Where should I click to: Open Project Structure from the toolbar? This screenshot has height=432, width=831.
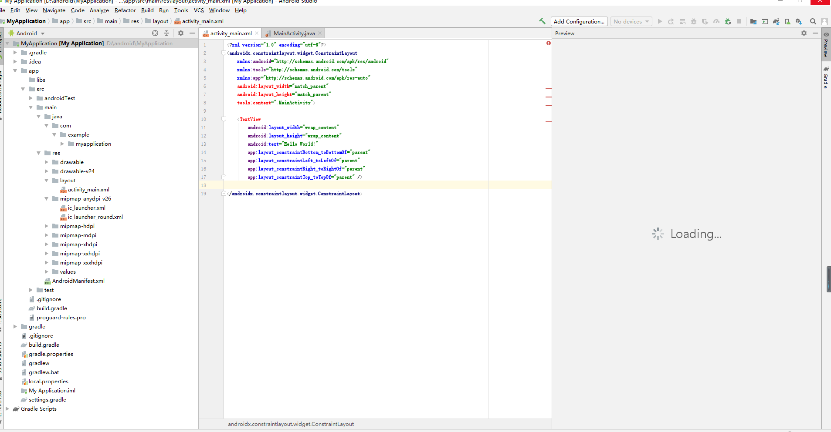click(753, 21)
